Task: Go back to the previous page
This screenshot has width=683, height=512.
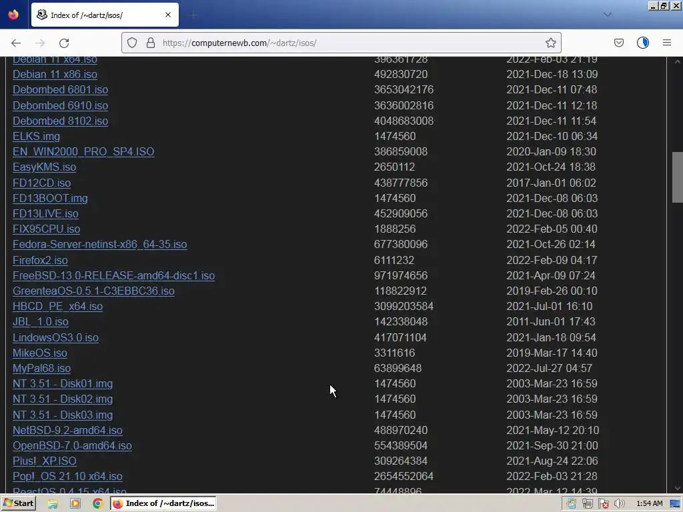Action: coord(16,43)
